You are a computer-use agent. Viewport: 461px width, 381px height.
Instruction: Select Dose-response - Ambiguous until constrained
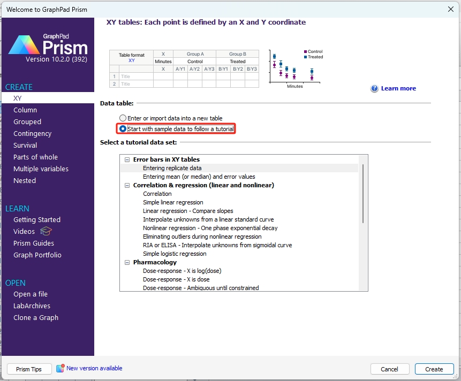[x=201, y=287]
